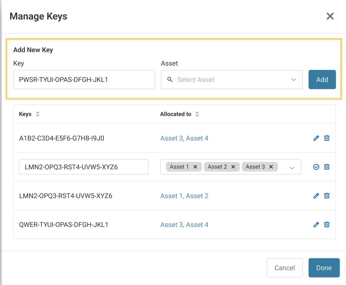The width and height of the screenshot is (346, 285).
Task: Delete the editable LMN2 key row
Action: (327, 167)
